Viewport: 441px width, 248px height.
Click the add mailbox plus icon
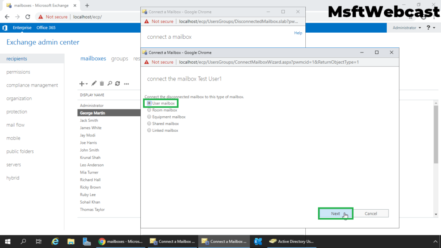pos(81,84)
